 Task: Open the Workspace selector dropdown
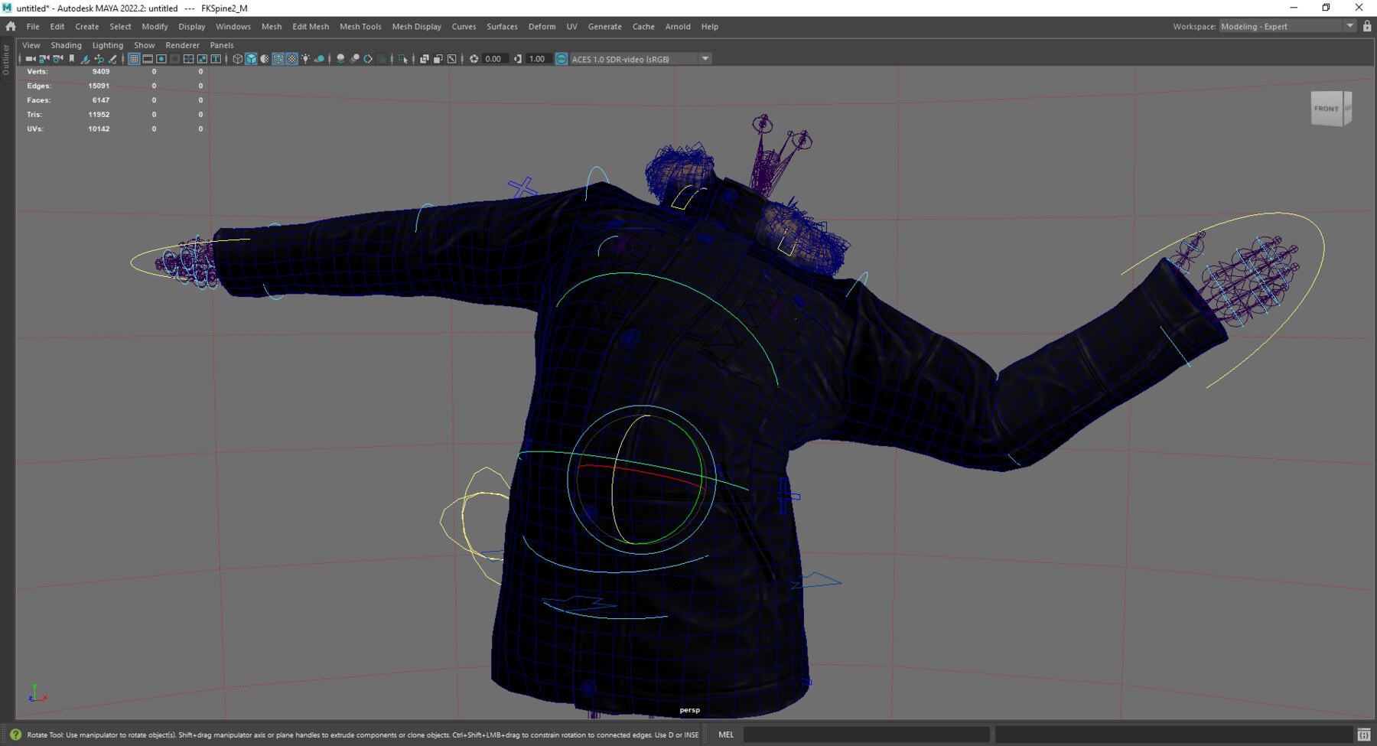[x=1349, y=25]
